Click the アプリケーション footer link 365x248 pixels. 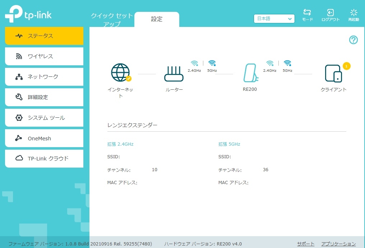(338, 244)
